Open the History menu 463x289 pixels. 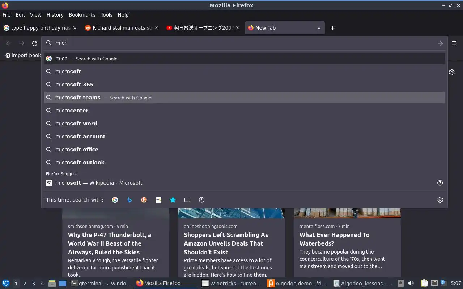[55, 15]
